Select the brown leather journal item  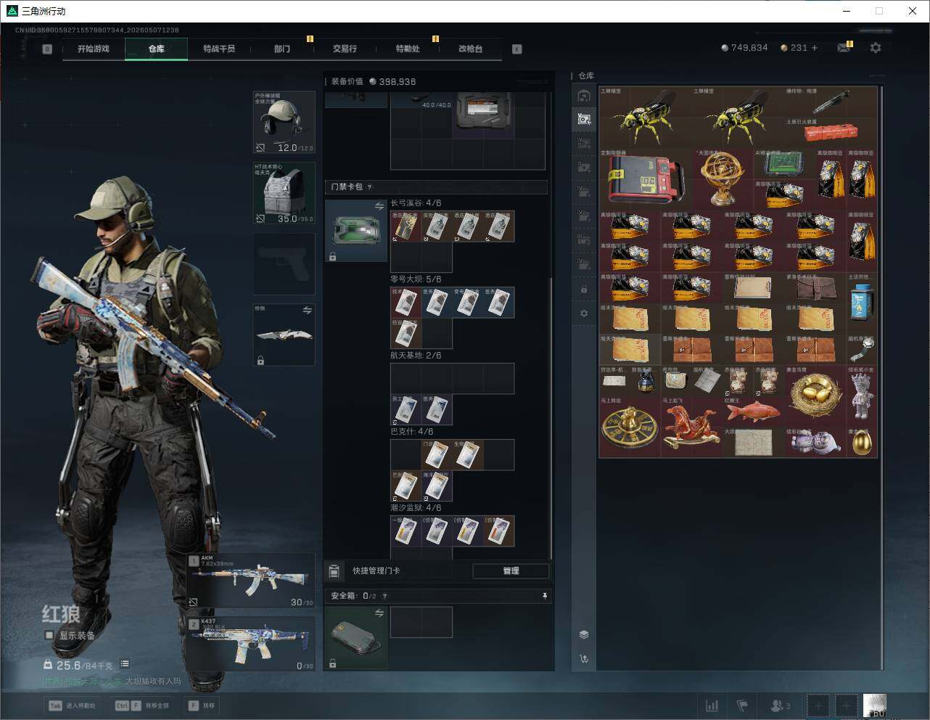815,287
